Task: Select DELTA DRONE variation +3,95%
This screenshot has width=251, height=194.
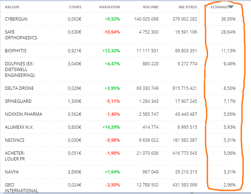Action: [x=113, y=88]
